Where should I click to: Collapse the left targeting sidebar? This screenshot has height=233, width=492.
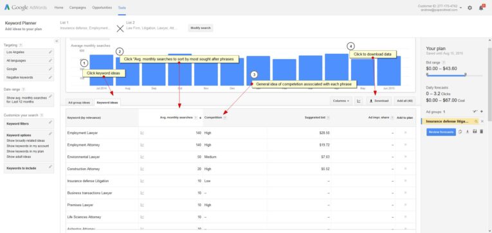(57, 40)
